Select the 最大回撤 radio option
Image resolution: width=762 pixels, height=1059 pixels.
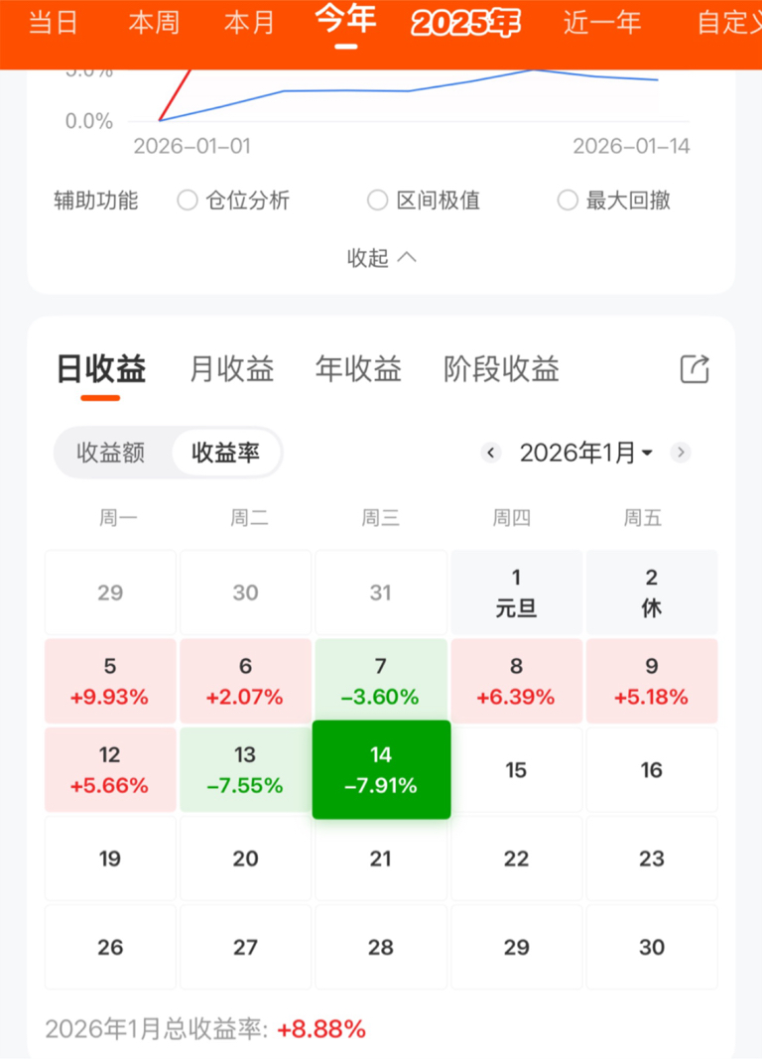coord(568,200)
